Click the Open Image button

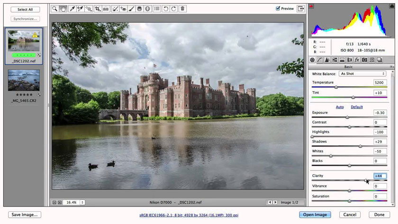click(x=315, y=215)
